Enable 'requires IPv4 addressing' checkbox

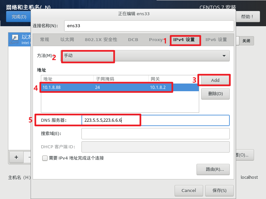click(45, 158)
